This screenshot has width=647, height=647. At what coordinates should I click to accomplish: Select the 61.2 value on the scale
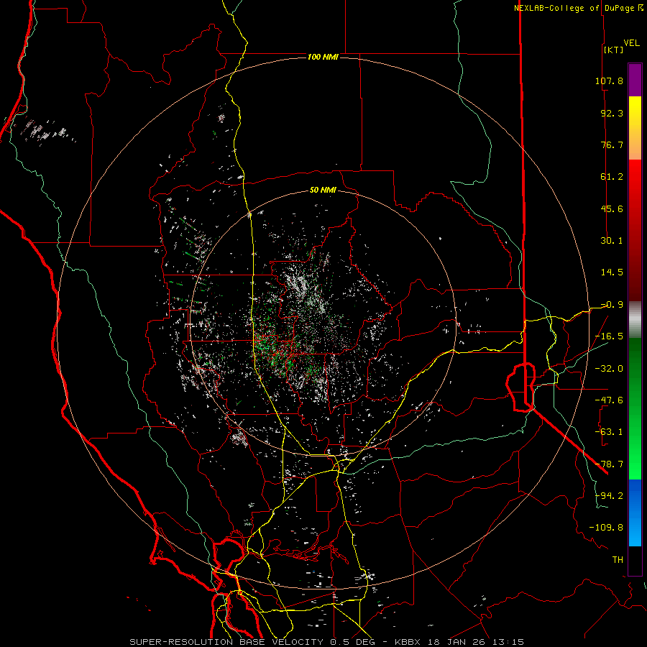click(x=612, y=176)
